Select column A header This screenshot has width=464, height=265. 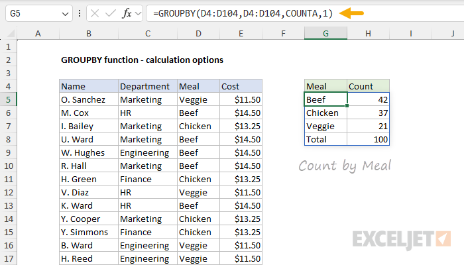38,34
